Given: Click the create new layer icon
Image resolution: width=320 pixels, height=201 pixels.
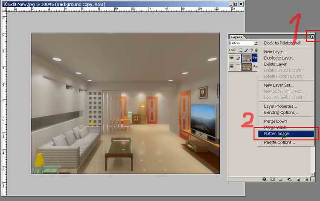Looking at the screenshot, I should tap(298, 179).
